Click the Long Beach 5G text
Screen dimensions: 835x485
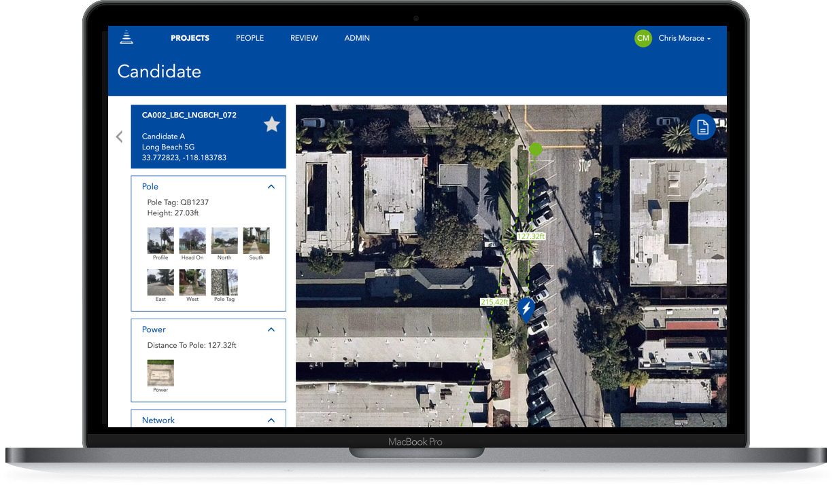(x=168, y=147)
